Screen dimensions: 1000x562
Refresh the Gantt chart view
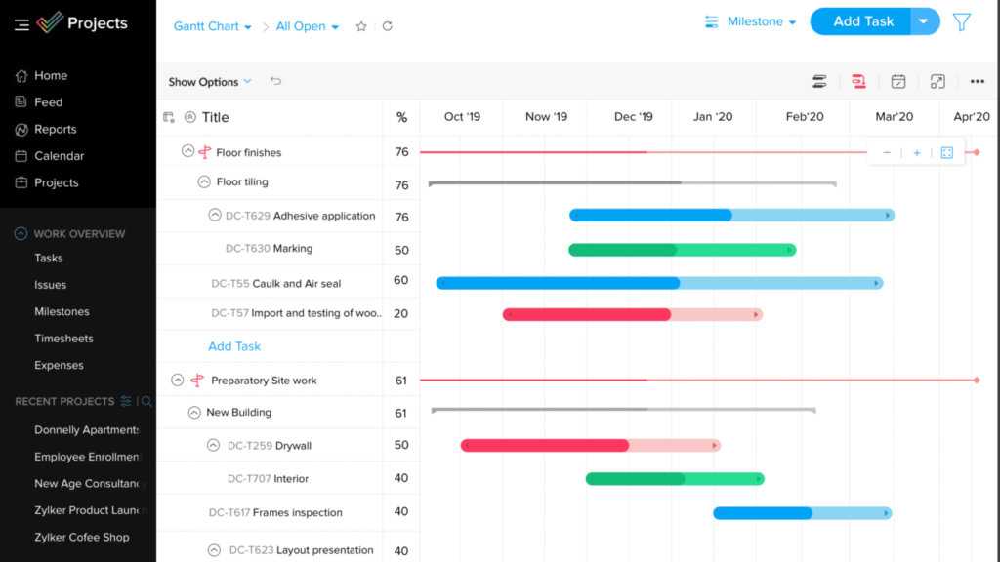pyautogui.click(x=388, y=26)
